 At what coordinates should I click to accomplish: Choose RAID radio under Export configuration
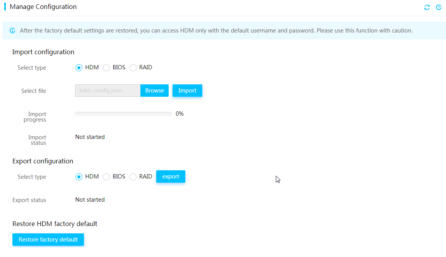[133, 177]
